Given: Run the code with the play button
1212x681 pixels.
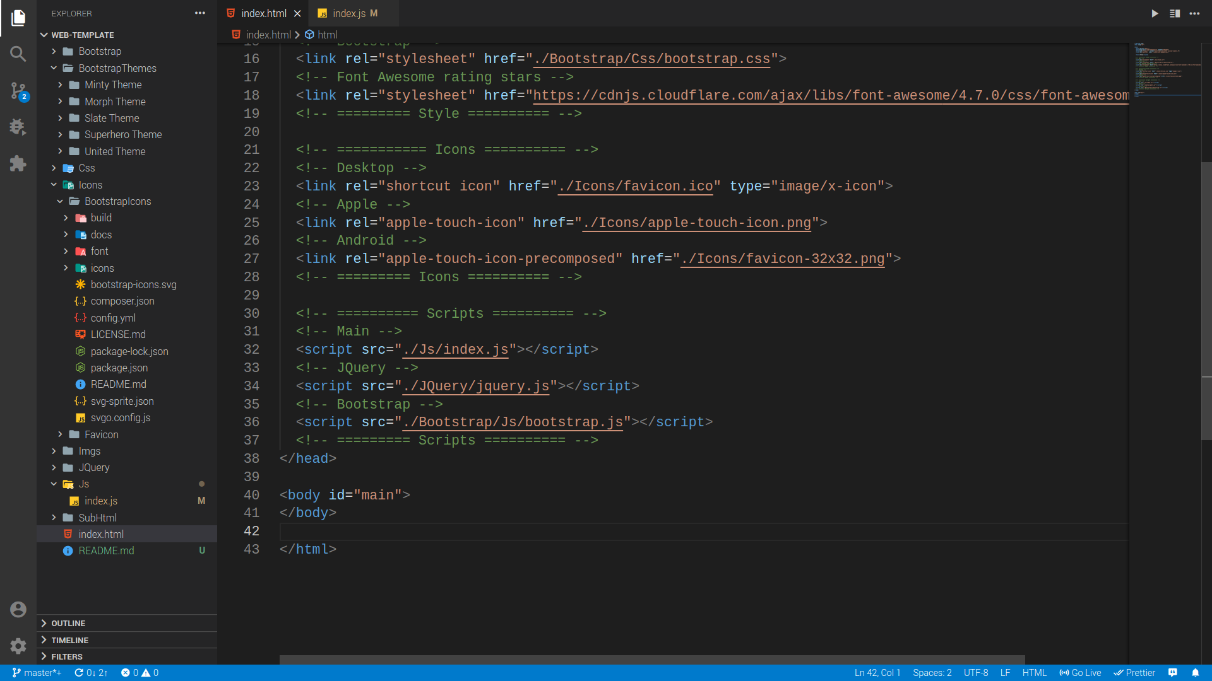Looking at the screenshot, I should [x=1155, y=13].
